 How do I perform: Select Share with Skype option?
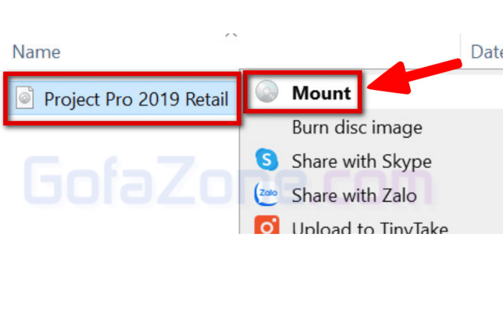click(362, 161)
